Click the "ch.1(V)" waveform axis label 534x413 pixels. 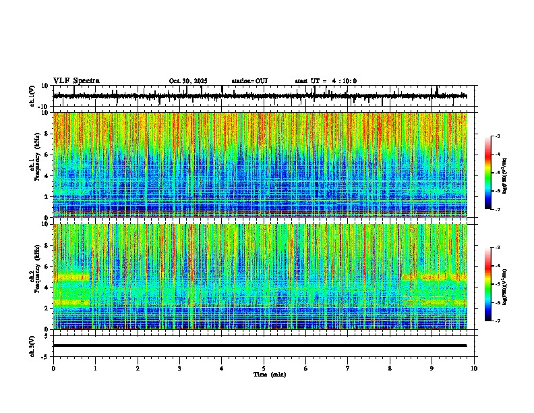tap(32, 96)
